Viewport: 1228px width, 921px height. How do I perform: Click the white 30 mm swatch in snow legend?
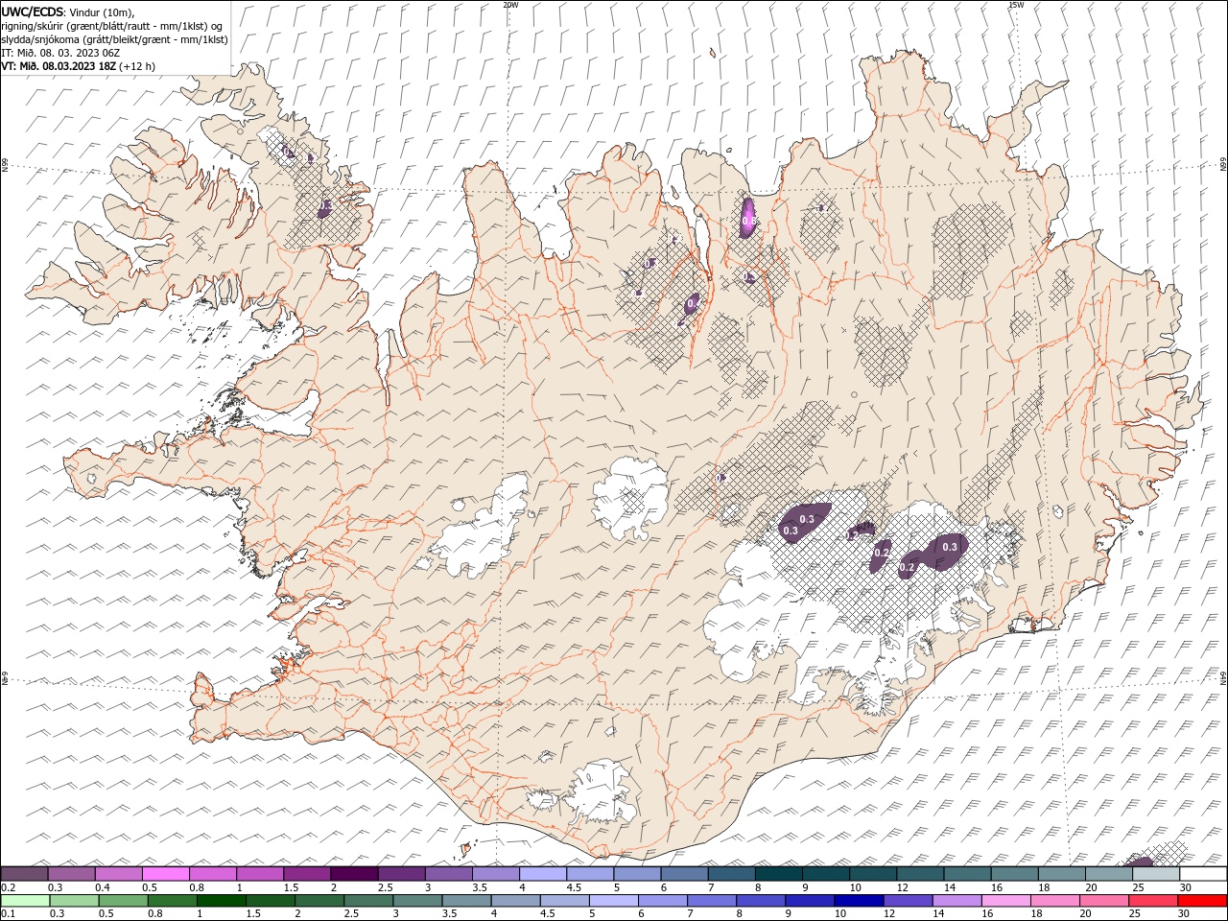click(1202, 873)
